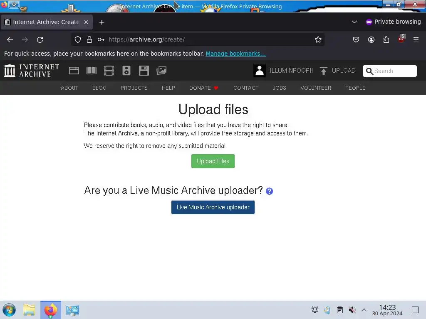This screenshot has height=319, width=426.
Task: Open the system settings taskbar icon
Action: (72, 310)
